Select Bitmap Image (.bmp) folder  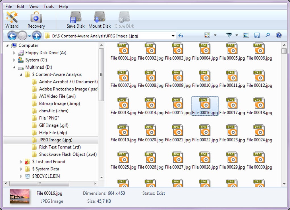tap(56, 103)
